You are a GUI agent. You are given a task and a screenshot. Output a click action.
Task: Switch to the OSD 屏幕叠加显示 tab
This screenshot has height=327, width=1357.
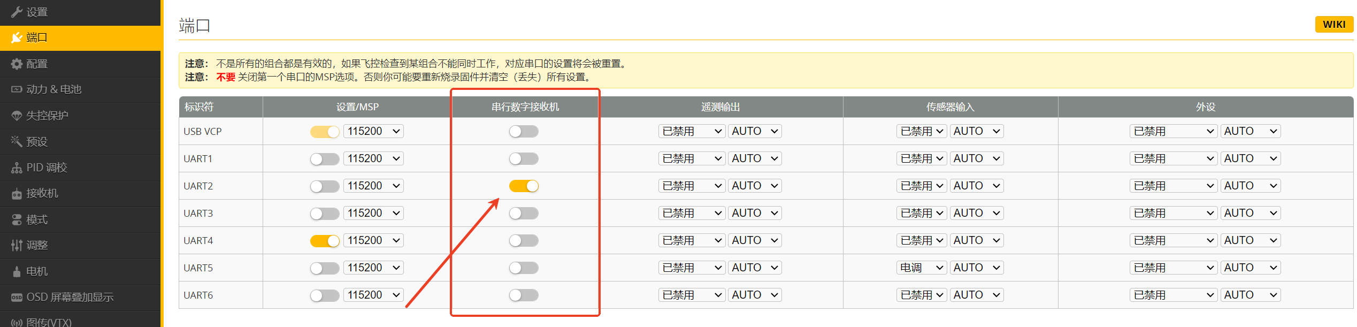click(70, 298)
